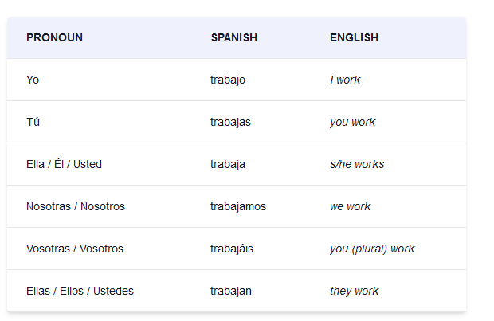Viewport: 494px width, 321px height.
Task: Click the conjugation trabajan
Action: [231, 292]
